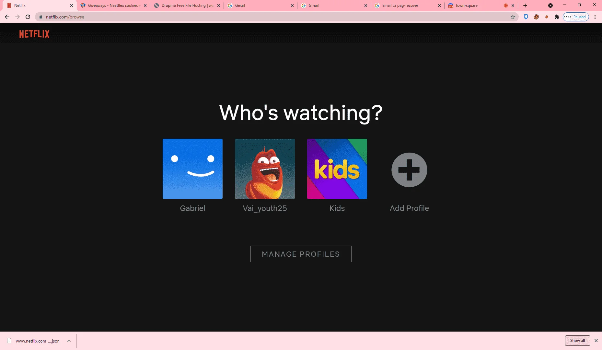Expand the download item options chevron
Screen dimensions: 602x350
click(69, 341)
